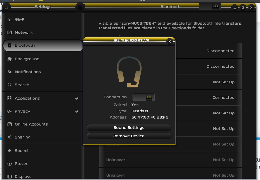This screenshot has height=180, width=260.
Task: Open Applications settings
Action: pos(43,98)
